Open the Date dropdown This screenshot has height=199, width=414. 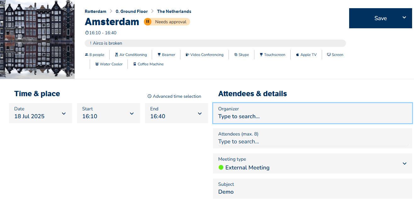64,113
